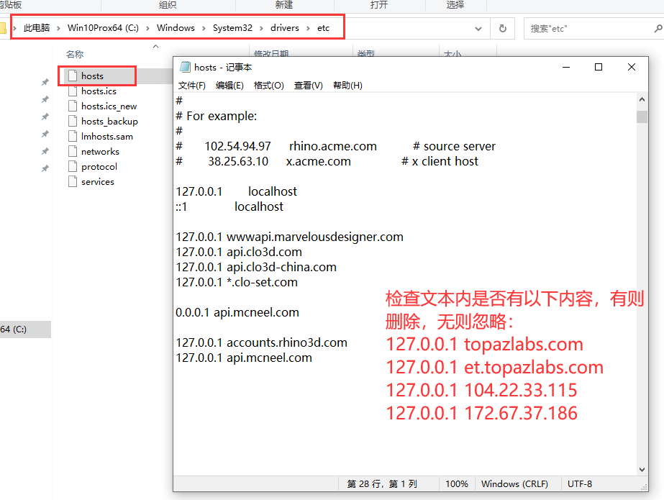The image size is (664, 500).
Task: Click the line 127.0.0.1 accounts.rhino3d.com
Action: tap(261, 342)
